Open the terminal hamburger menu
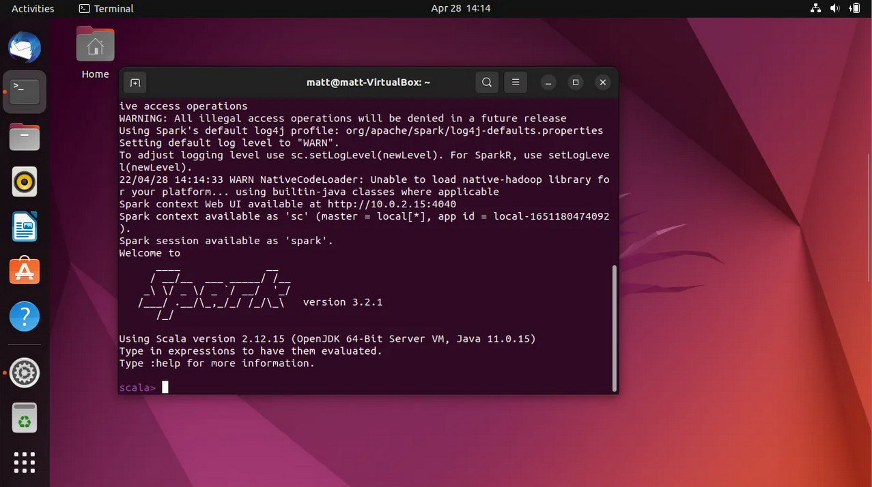The height and width of the screenshot is (487, 872). [516, 83]
